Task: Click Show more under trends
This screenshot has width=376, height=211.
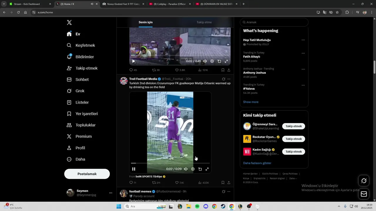Action: point(251,102)
